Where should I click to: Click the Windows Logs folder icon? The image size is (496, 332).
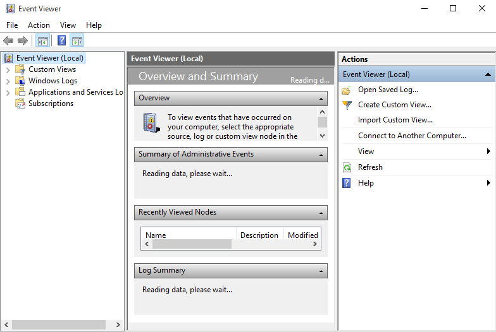point(20,81)
